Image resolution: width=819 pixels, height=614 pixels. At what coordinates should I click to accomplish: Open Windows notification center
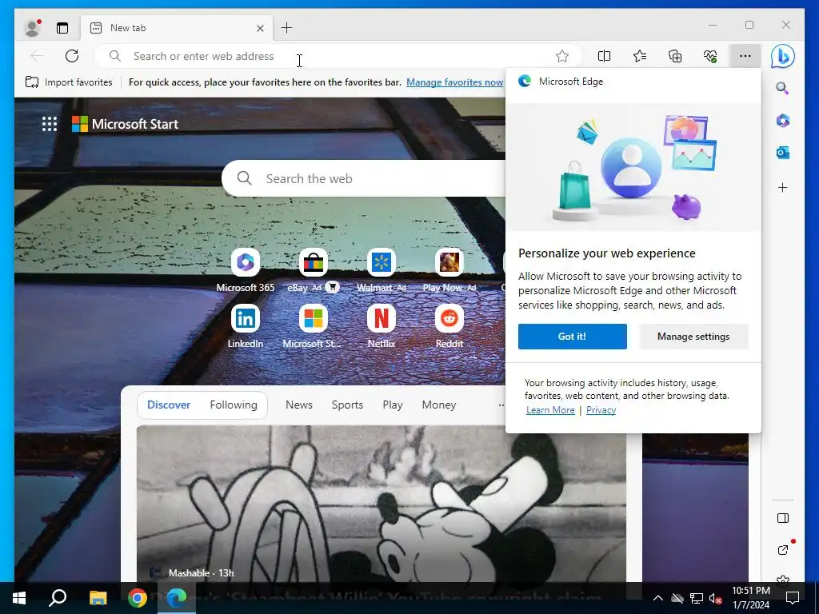pyautogui.click(x=793, y=598)
